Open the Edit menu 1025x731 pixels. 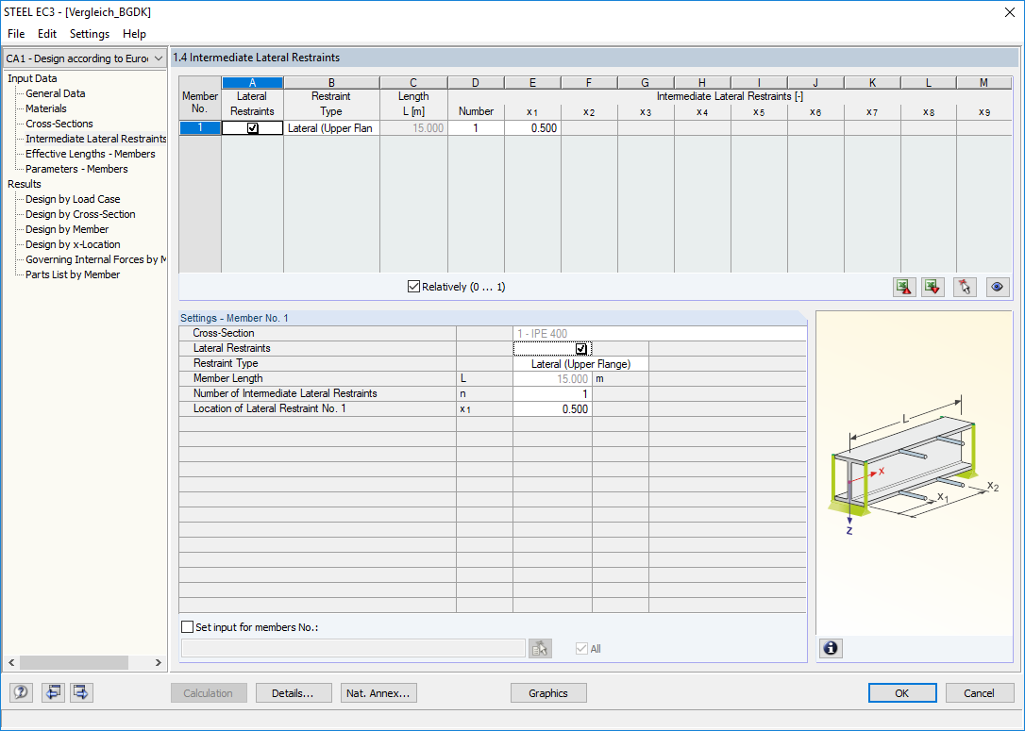pos(47,34)
